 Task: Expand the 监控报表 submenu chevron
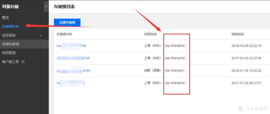tap(41, 35)
